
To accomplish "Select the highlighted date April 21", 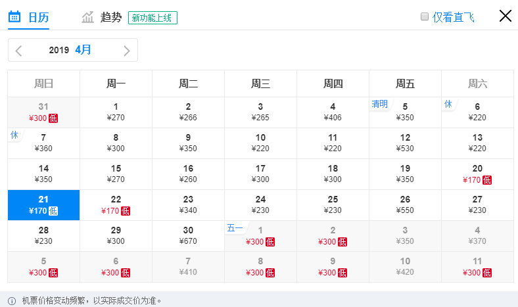I will [x=43, y=205].
